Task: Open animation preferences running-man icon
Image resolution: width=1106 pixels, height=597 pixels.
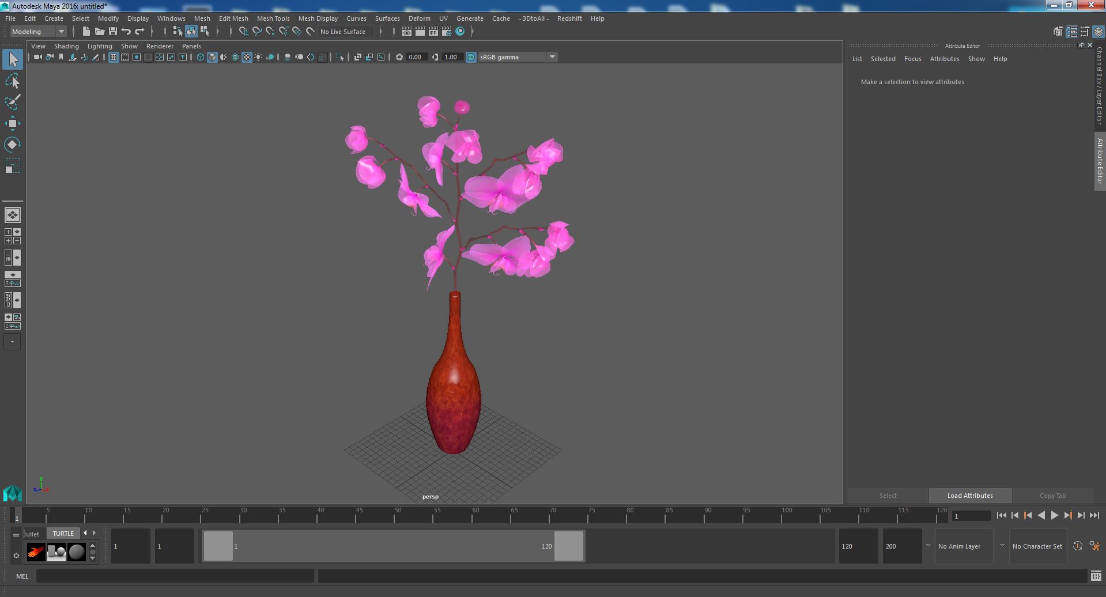Action: tap(1094, 546)
